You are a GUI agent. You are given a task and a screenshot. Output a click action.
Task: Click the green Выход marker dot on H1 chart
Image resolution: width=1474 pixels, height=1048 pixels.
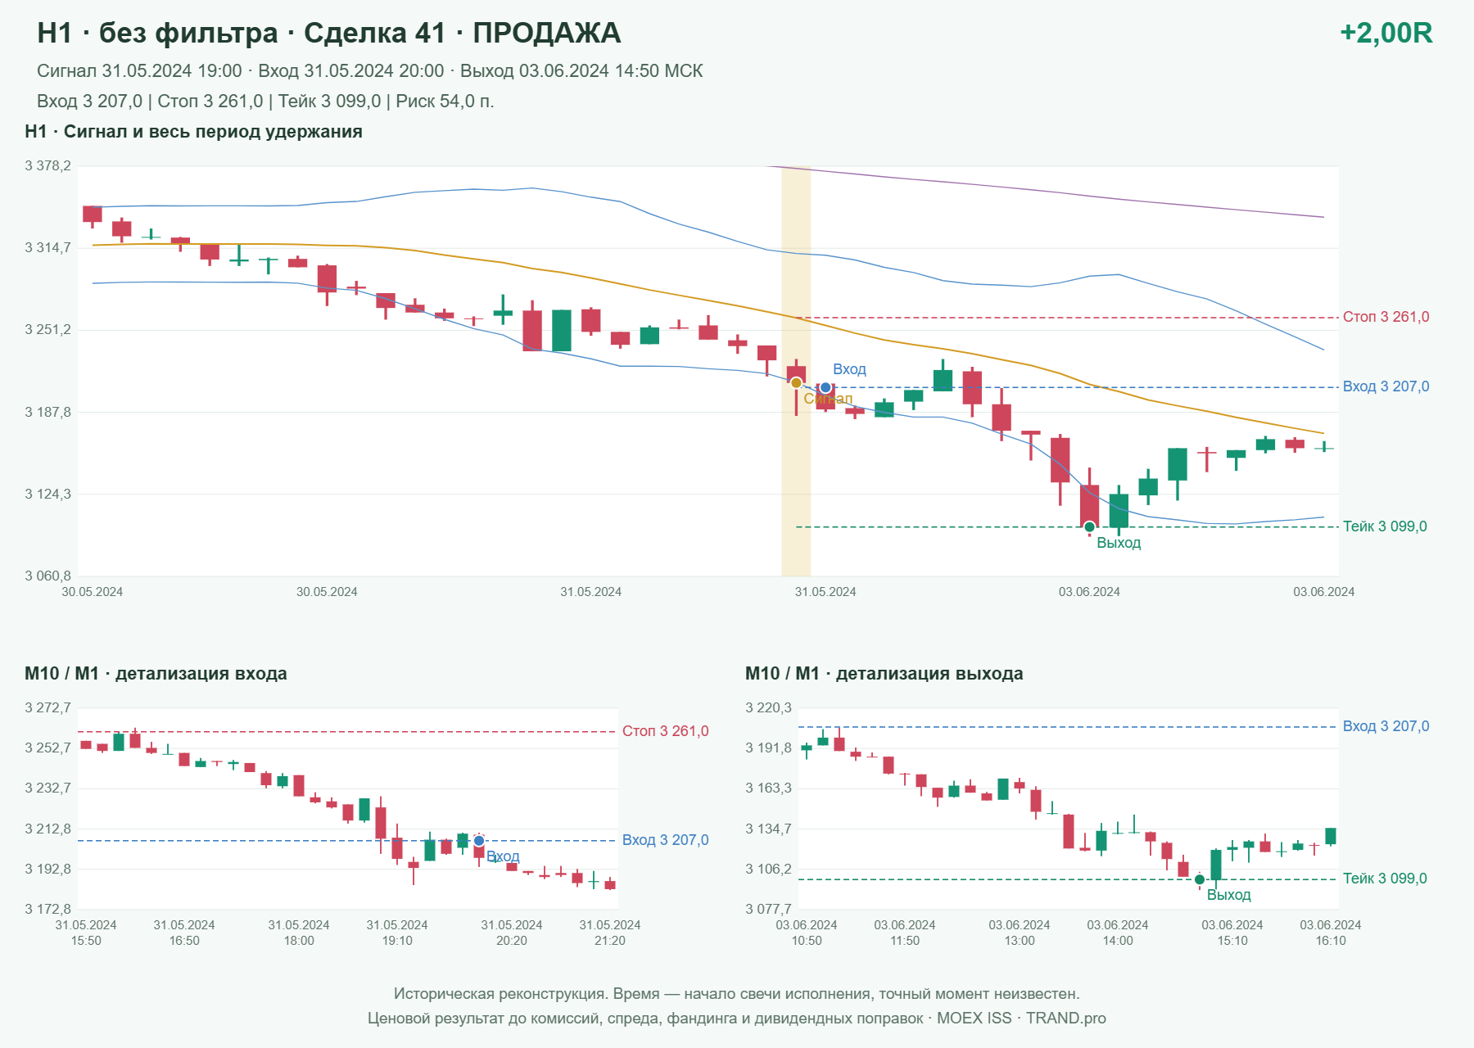pos(1089,526)
